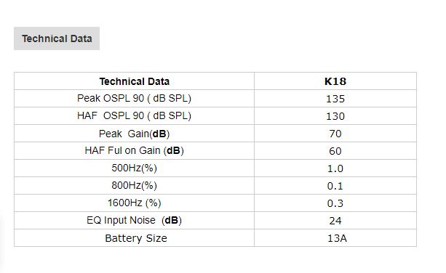Screen dimensions: 446x273
Task: Open the Technical Data tab
Action: [57, 38]
